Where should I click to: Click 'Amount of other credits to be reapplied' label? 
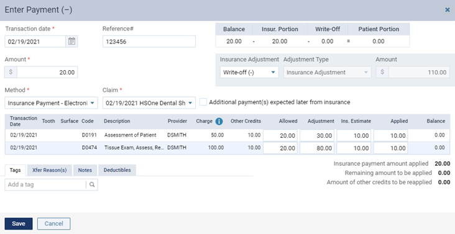pos(379,182)
